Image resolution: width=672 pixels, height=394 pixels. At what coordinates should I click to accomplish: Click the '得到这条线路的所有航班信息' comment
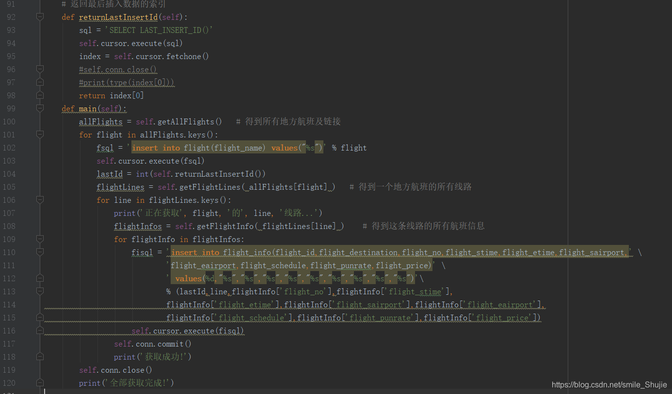click(x=424, y=226)
